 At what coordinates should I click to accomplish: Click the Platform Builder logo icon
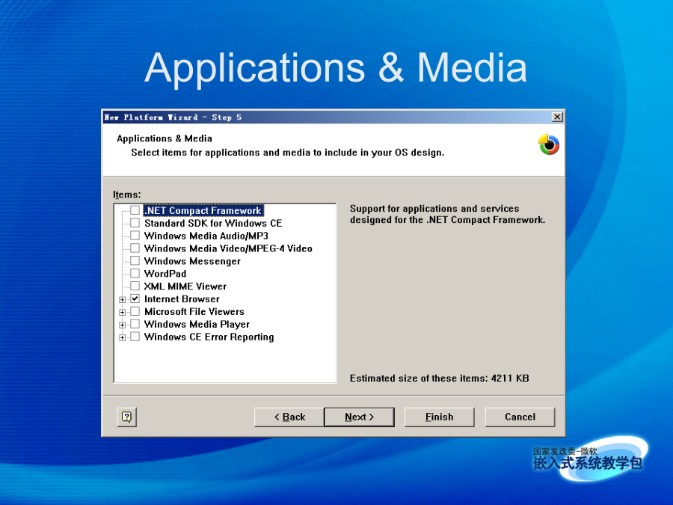[549, 144]
